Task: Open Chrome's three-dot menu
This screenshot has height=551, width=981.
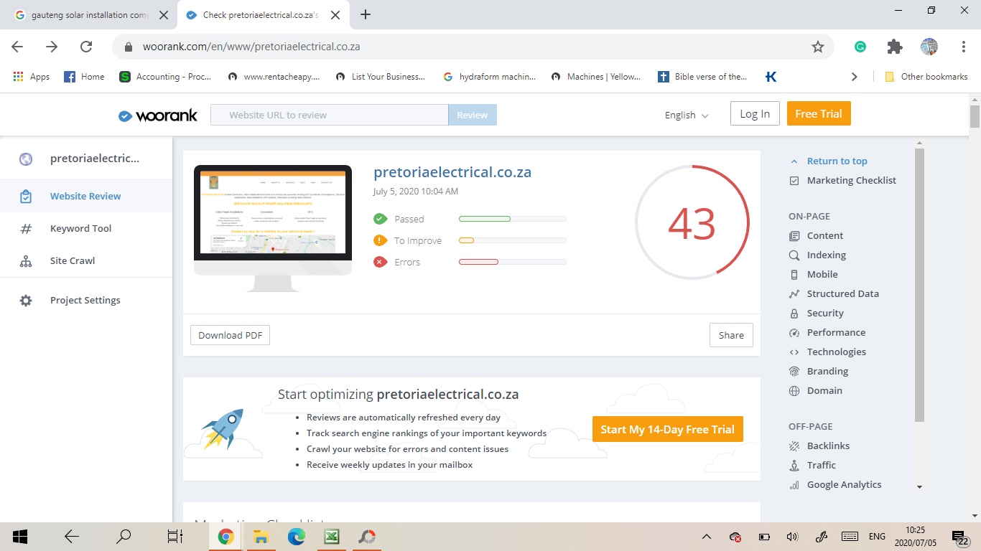Action: click(964, 47)
